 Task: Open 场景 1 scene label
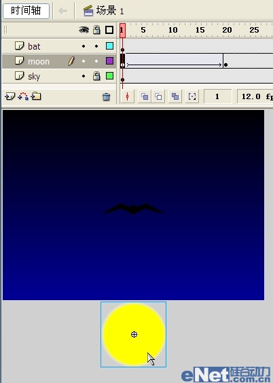110,11
